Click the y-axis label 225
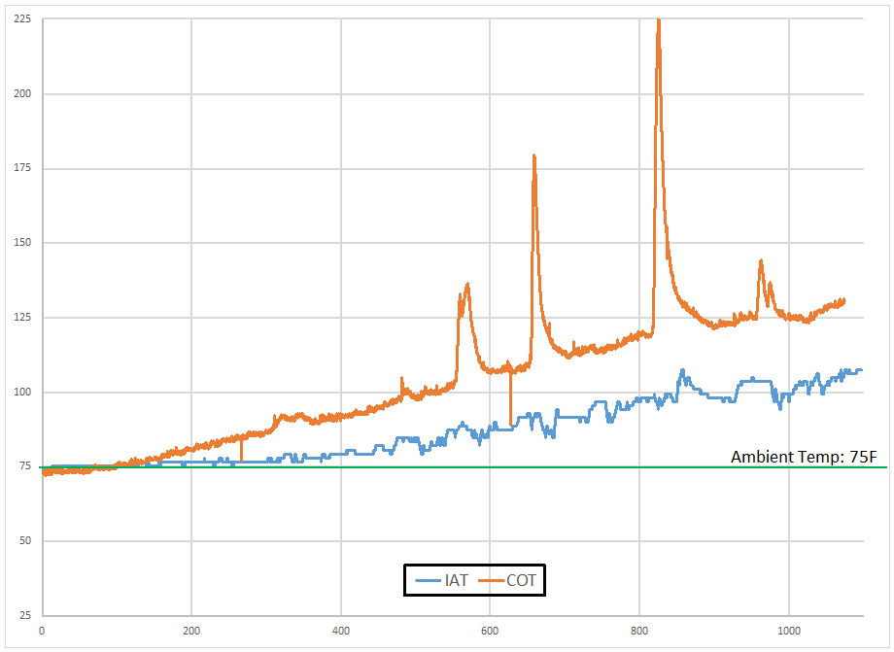This screenshot has height=652, width=894. (22, 18)
